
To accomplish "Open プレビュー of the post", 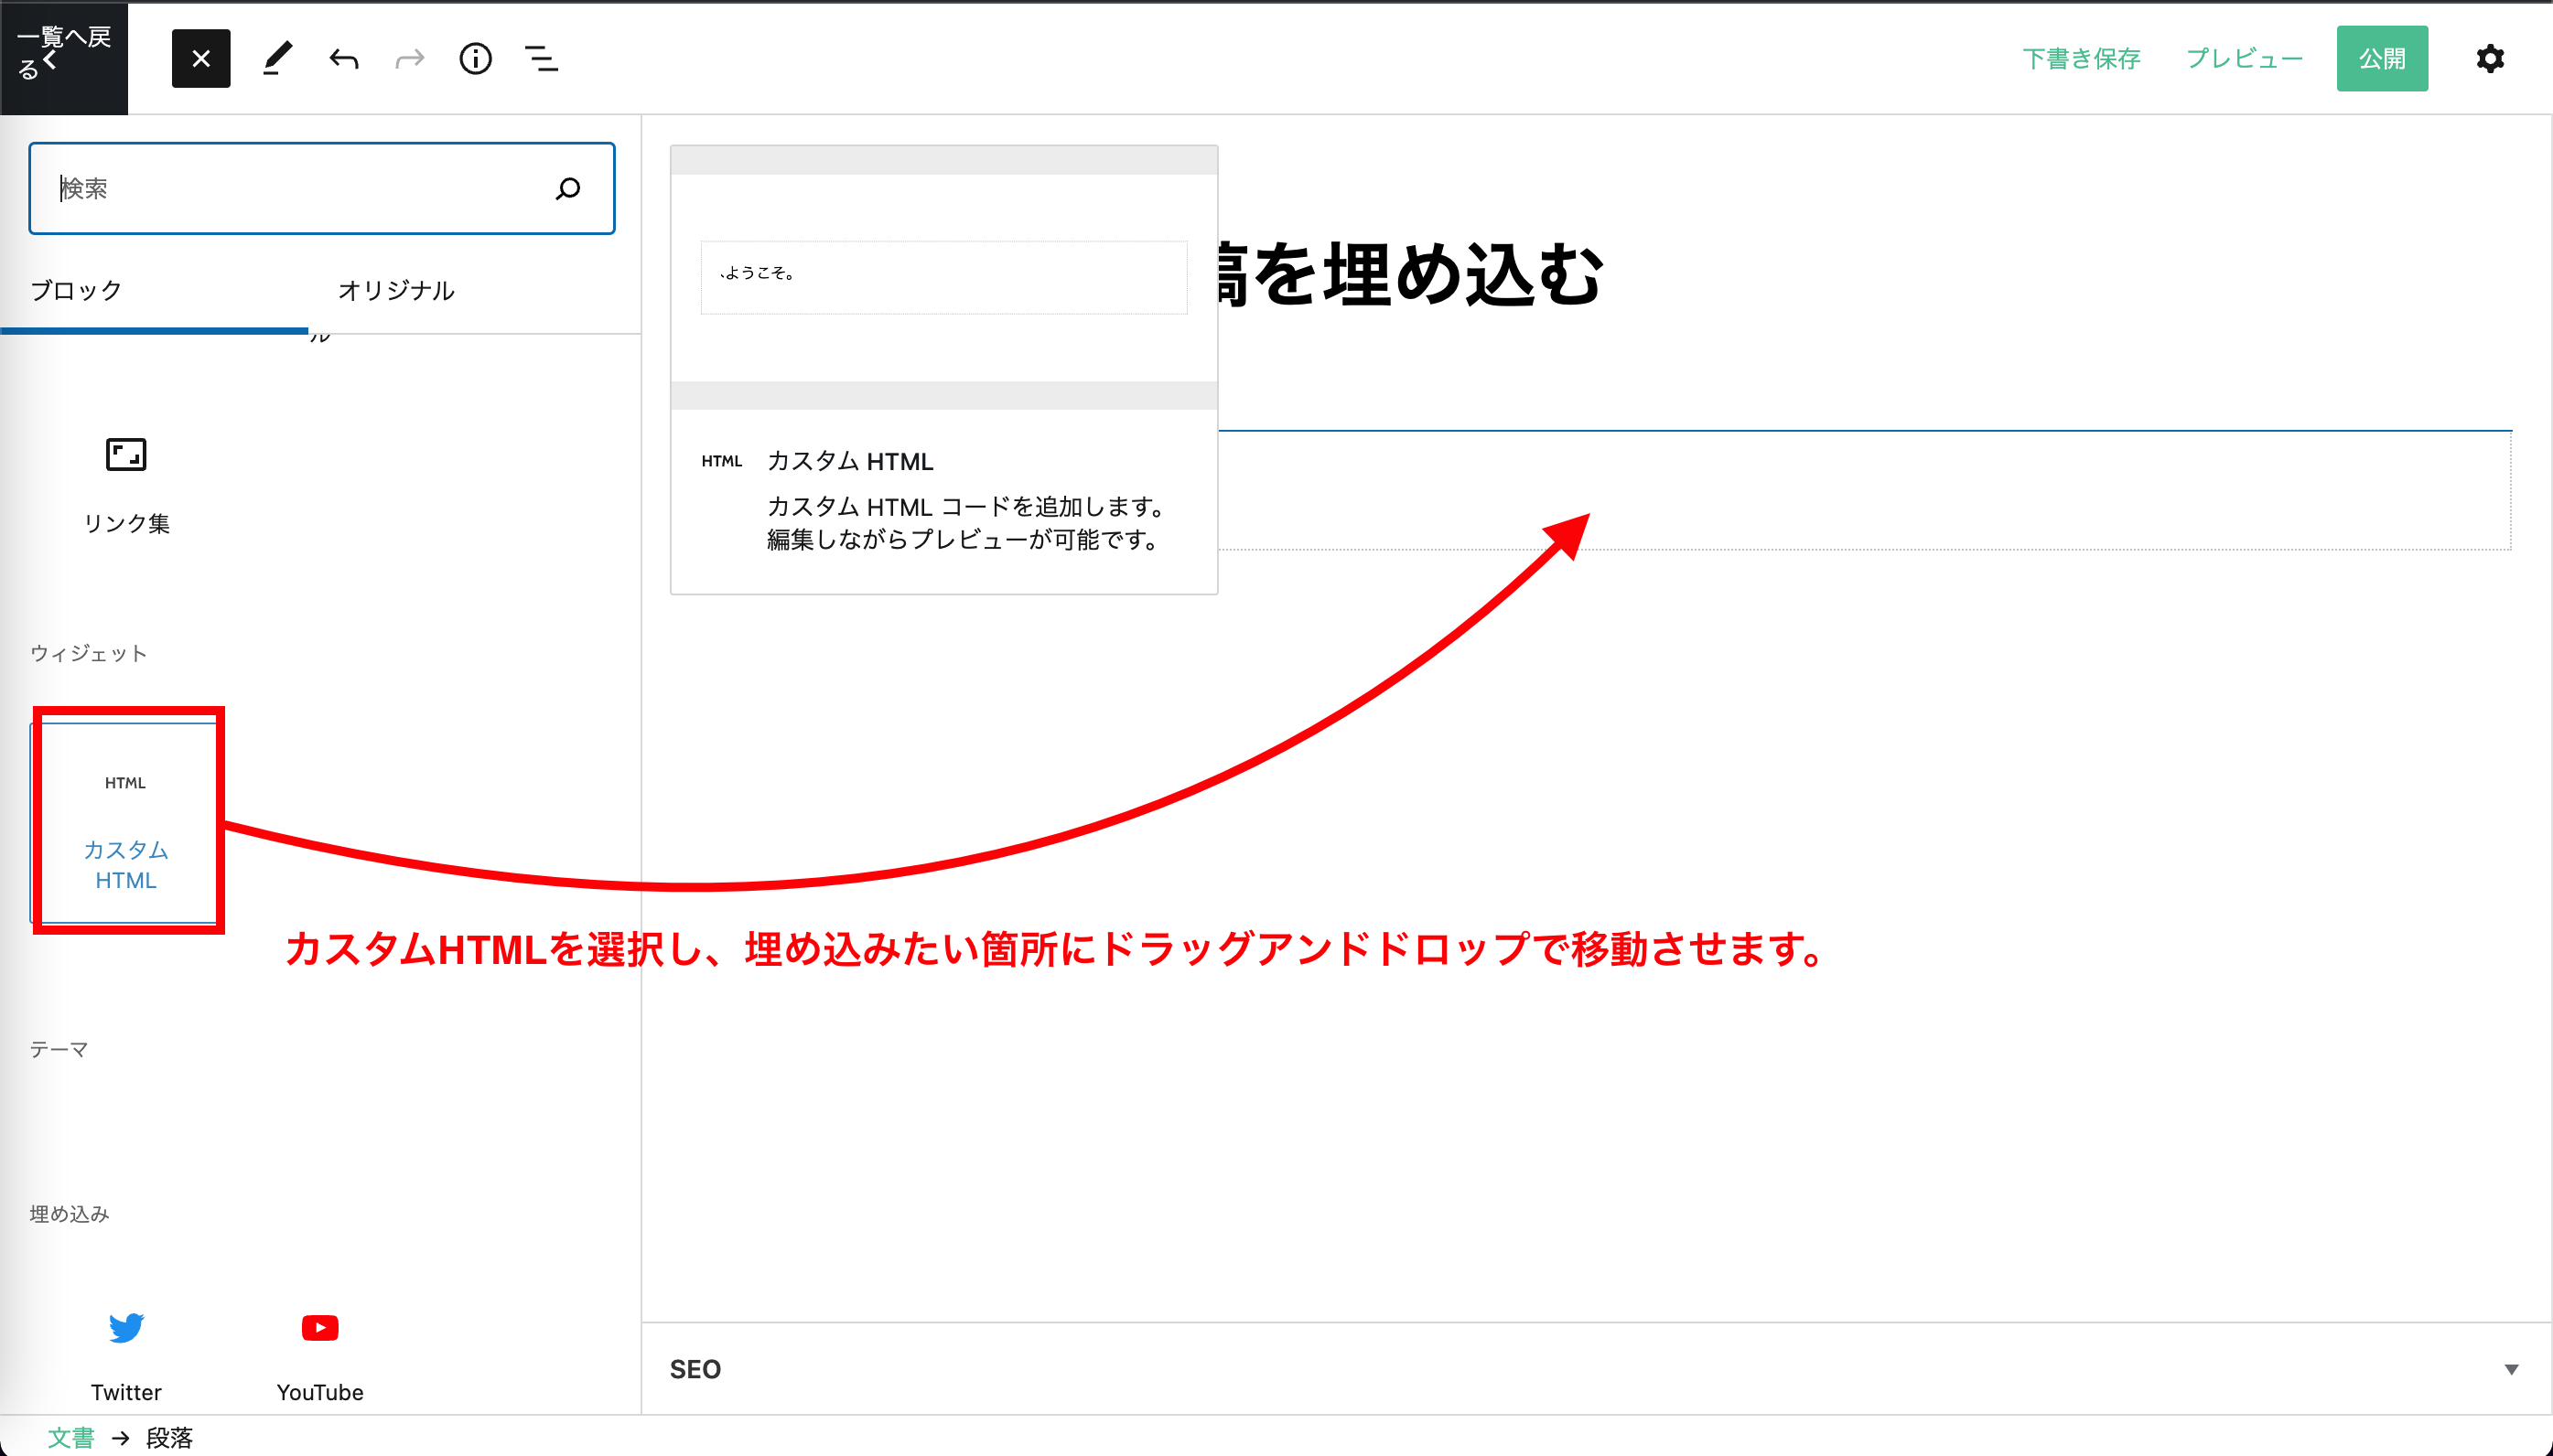I will click(x=2244, y=59).
